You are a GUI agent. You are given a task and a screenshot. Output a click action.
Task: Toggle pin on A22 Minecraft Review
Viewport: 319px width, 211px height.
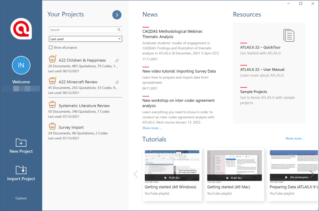[x=117, y=82]
